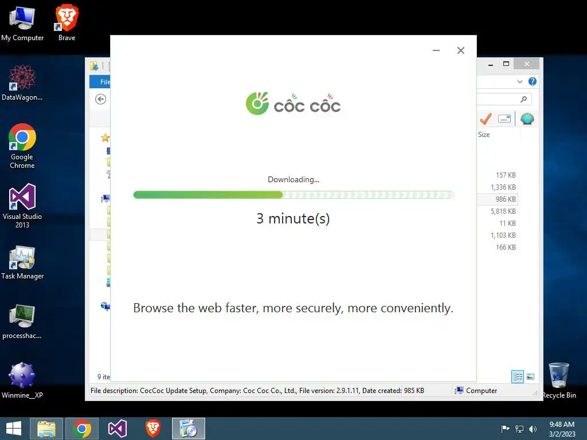Launch Brave from desktop shortcut
Screen dimensions: 587x440
(x=66, y=23)
